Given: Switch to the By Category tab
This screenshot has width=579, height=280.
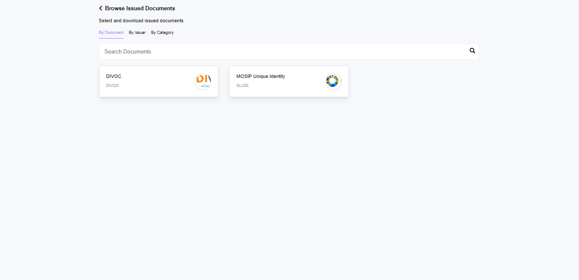Looking at the screenshot, I should click(162, 33).
